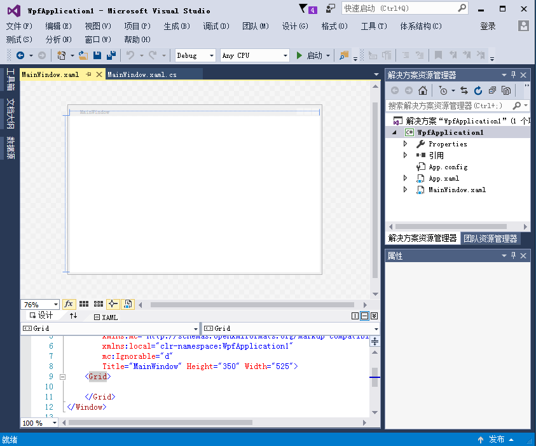Screen dimensions: 536x446
Task: Pin the MainWindow.xaml tab
Action: click(x=88, y=74)
